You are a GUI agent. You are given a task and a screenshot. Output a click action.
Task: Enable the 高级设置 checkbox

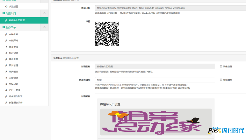click(221, 66)
